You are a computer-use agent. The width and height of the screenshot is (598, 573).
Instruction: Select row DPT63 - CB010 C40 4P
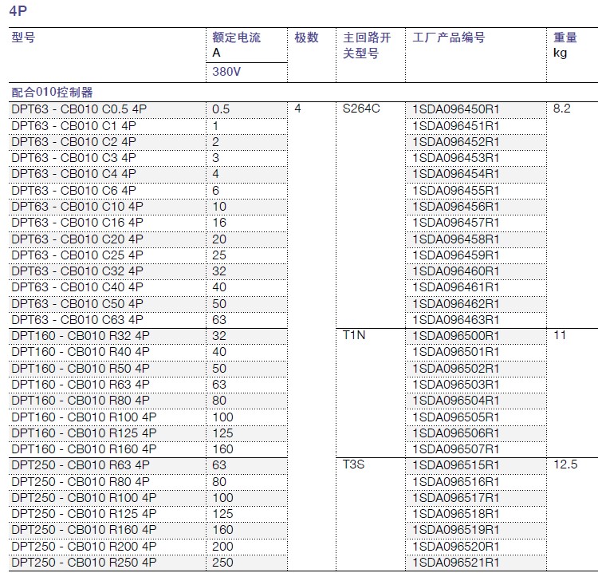(x=303, y=287)
